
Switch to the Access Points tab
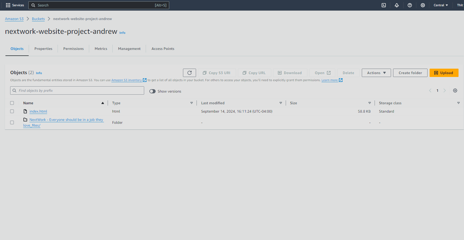point(163,49)
